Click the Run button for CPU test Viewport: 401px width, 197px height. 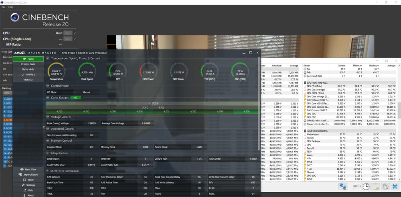click(68, 33)
